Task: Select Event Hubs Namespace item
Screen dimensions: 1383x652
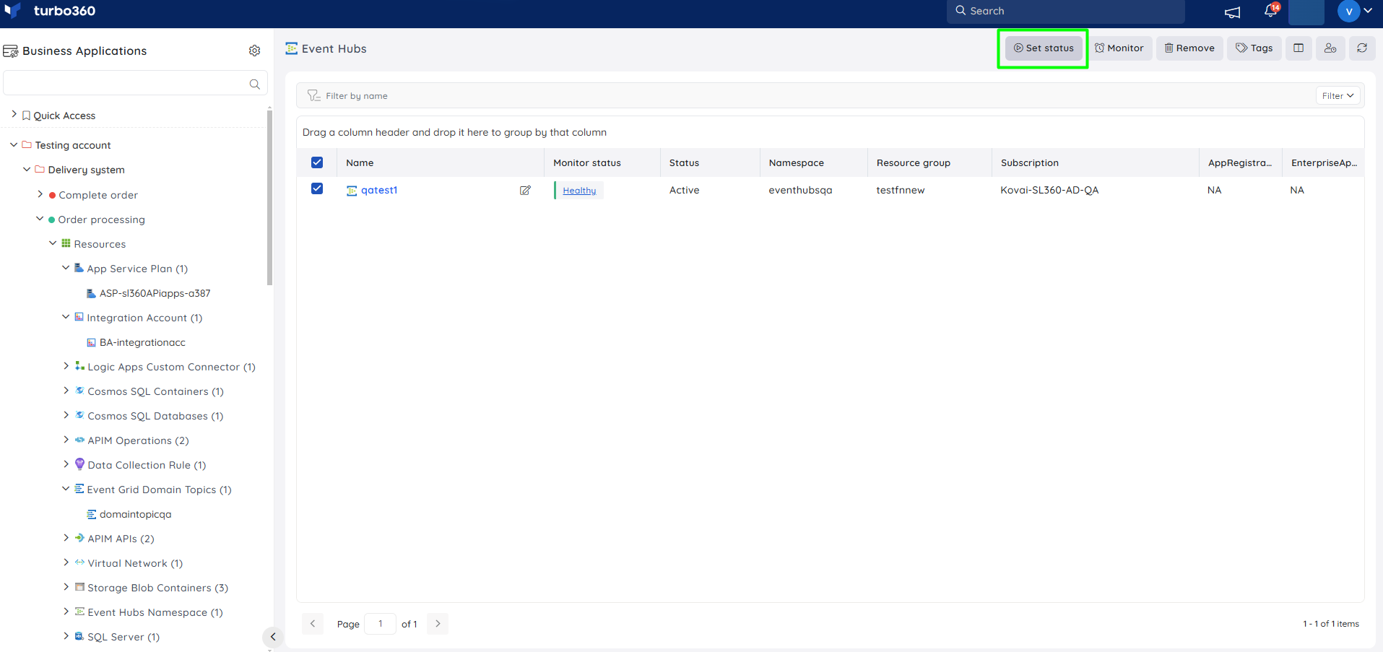Action: [155, 612]
